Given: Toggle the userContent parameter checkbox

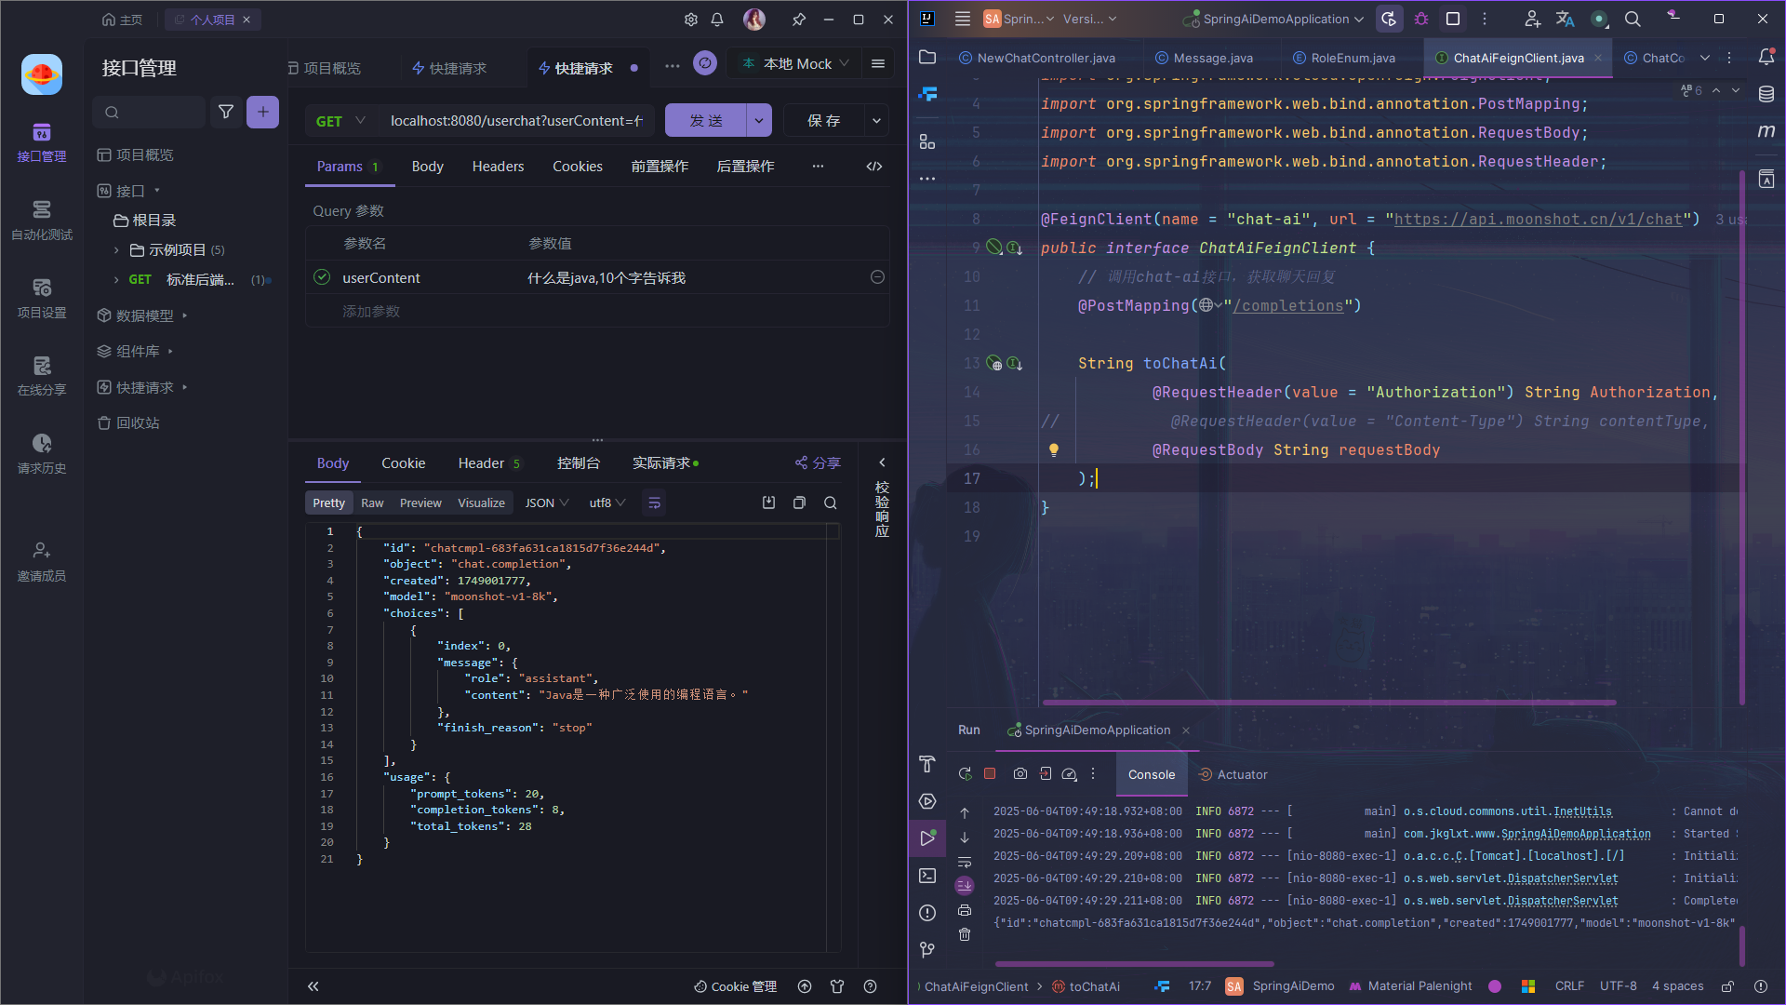Looking at the screenshot, I should 321,277.
